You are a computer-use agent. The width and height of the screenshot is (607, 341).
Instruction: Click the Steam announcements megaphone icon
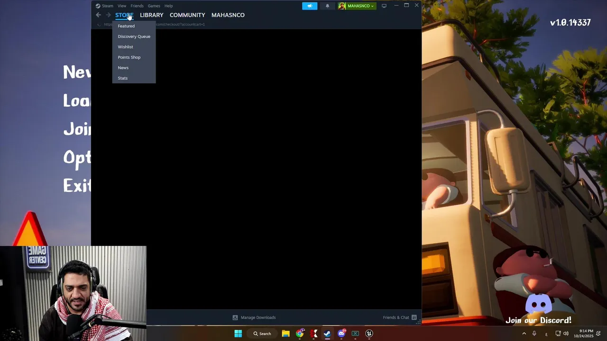tap(310, 6)
